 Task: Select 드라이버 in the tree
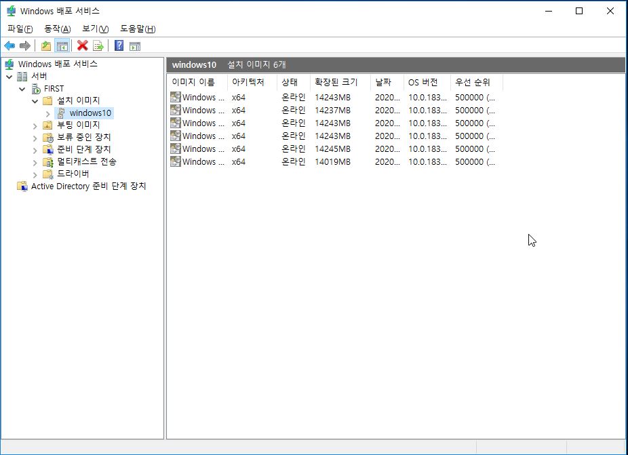[73, 174]
